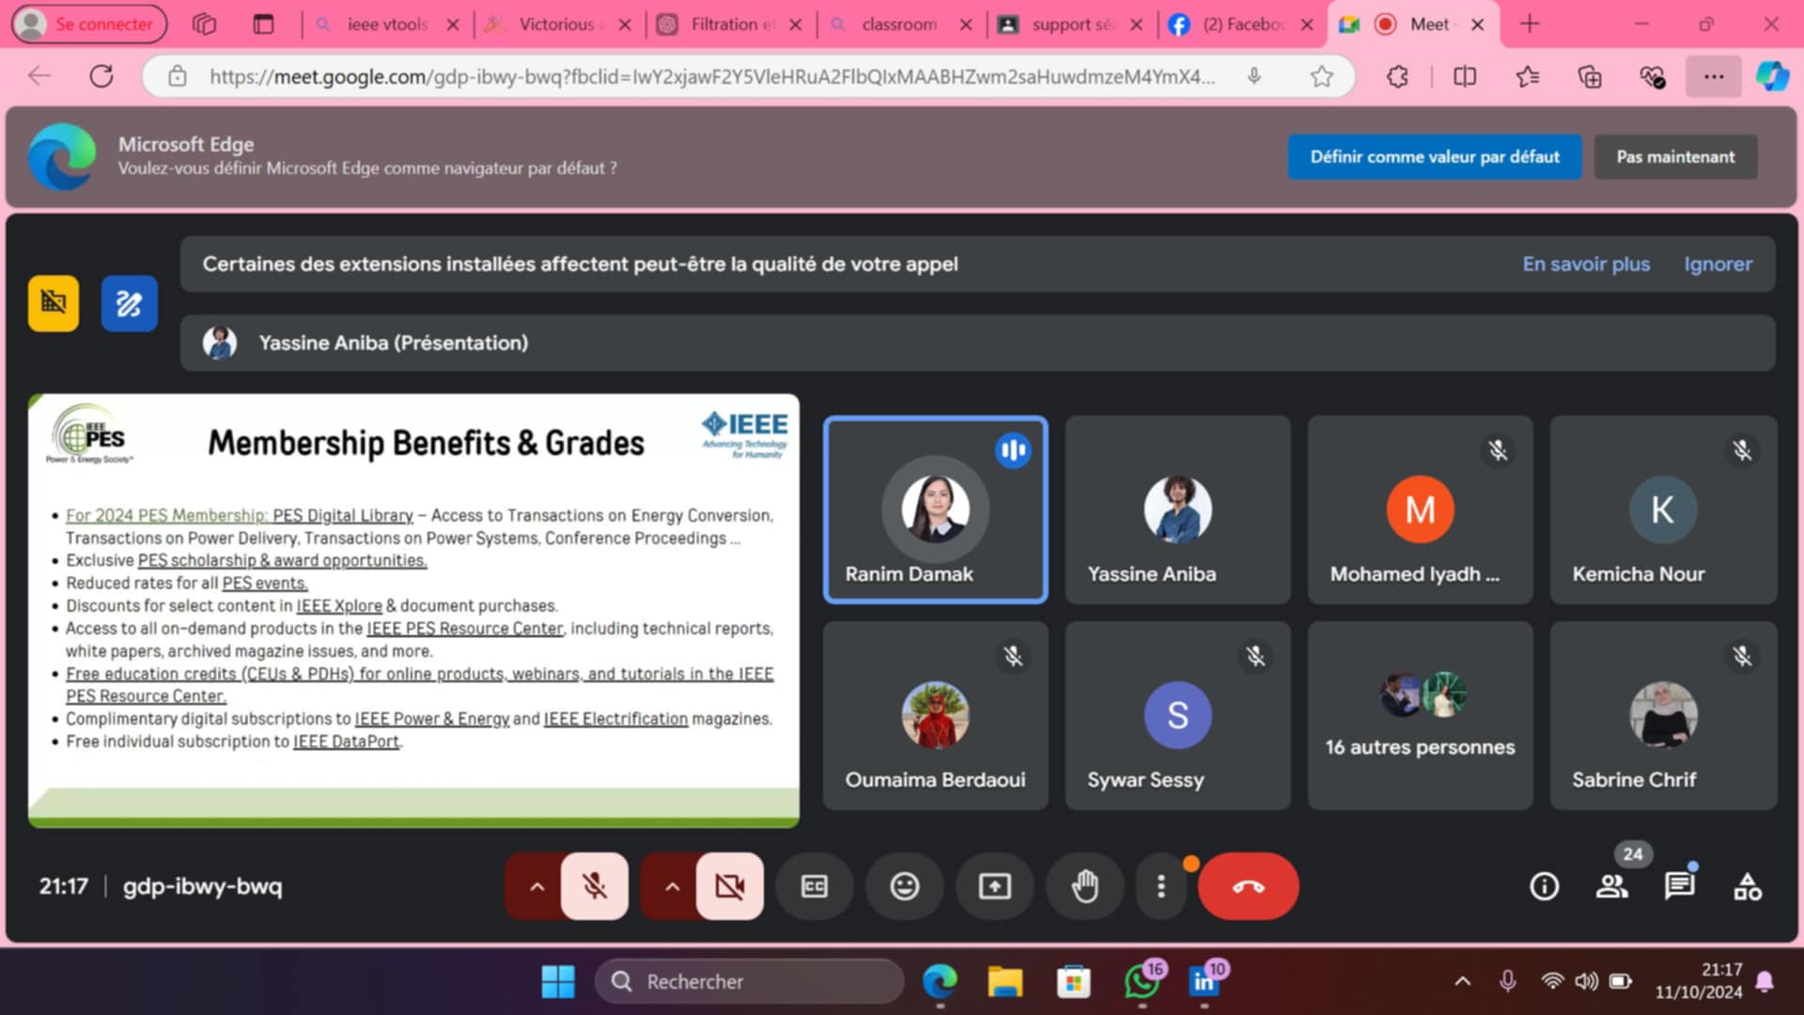Add page to favorites star

(x=1321, y=76)
